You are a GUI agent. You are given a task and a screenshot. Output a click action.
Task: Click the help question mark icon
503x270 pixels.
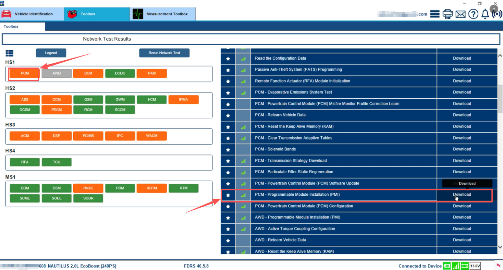pos(473,14)
